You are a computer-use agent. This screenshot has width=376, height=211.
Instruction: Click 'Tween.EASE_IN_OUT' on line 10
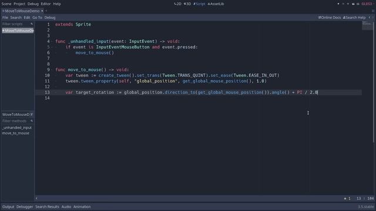255,76
